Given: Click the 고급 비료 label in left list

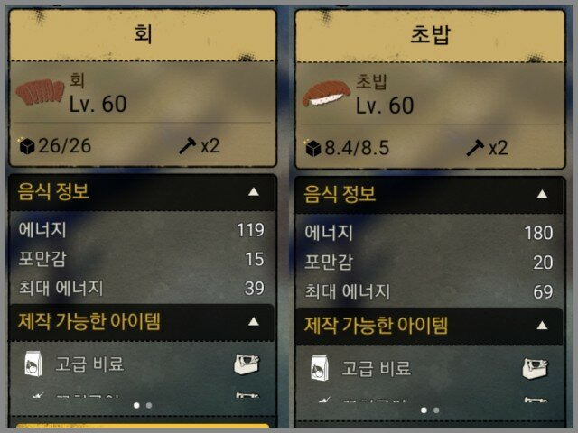Looking at the screenshot, I should (89, 364).
